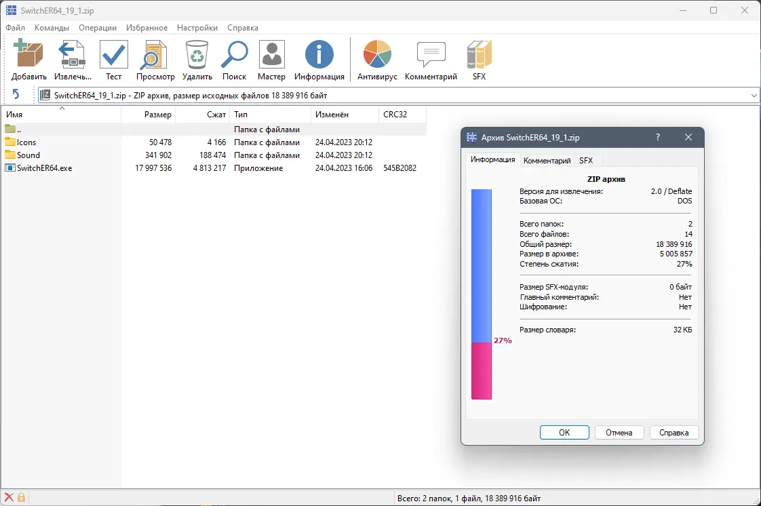Screen dimensions: 761x506
Task: Open the Справка menu
Action: click(243, 28)
